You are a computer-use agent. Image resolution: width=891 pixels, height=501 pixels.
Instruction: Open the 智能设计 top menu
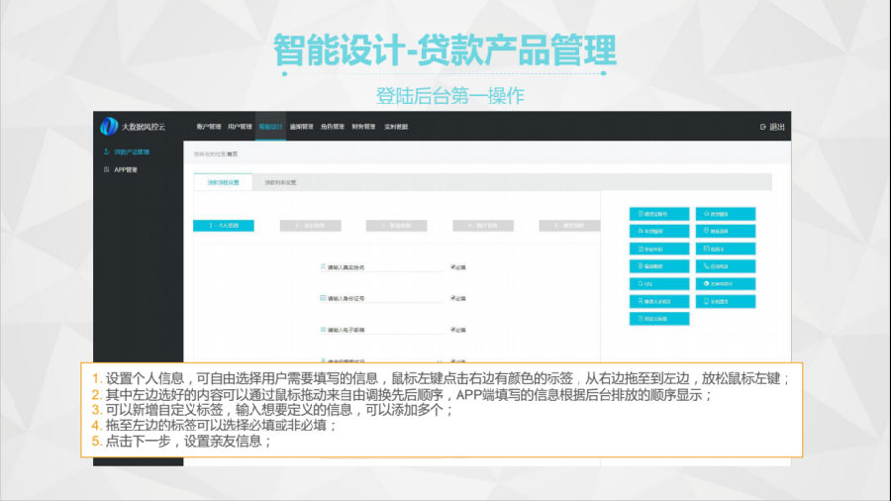(270, 127)
